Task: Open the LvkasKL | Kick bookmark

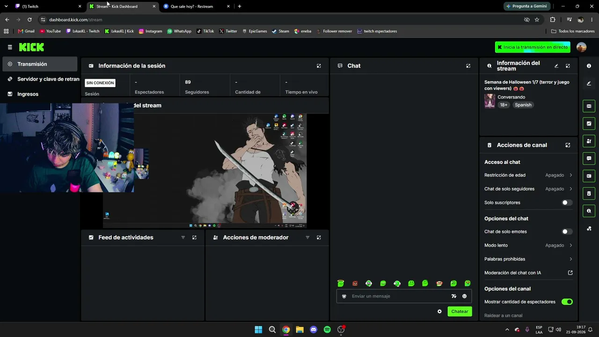Action: point(119,31)
